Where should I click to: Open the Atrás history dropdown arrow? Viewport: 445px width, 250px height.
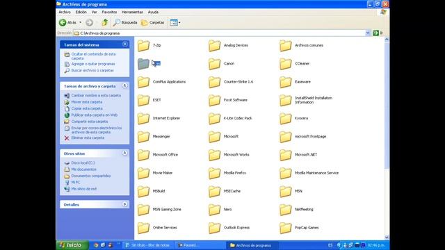(81, 22)
